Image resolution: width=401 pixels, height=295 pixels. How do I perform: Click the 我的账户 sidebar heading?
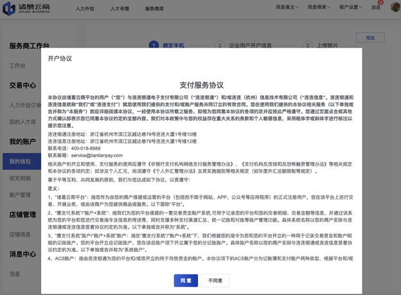click(22, 142)
